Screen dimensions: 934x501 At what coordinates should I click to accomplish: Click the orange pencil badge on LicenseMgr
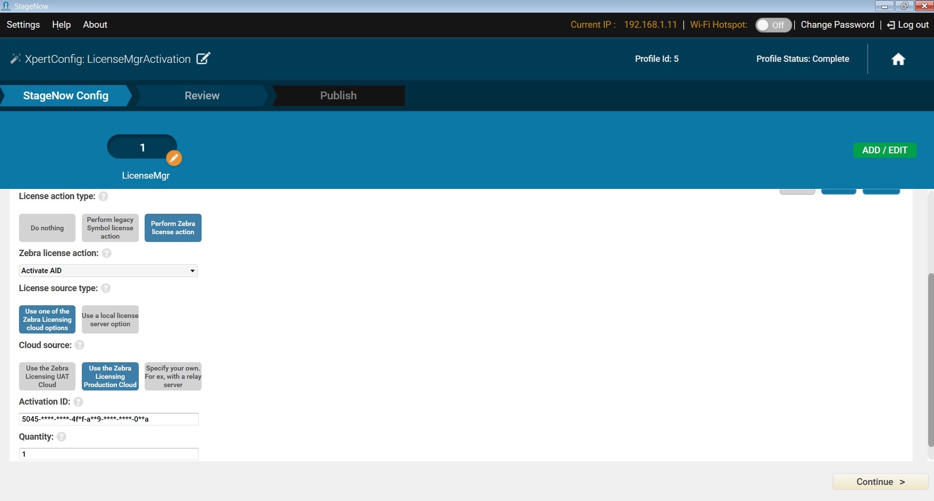(174, 158)
